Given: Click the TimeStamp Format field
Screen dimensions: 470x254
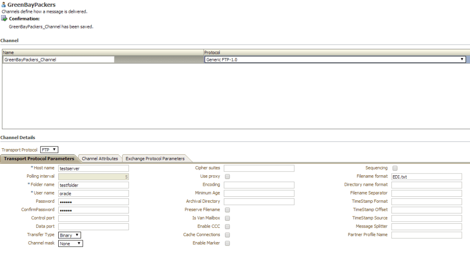Looking at the screenshot, I should coord(426,202).
